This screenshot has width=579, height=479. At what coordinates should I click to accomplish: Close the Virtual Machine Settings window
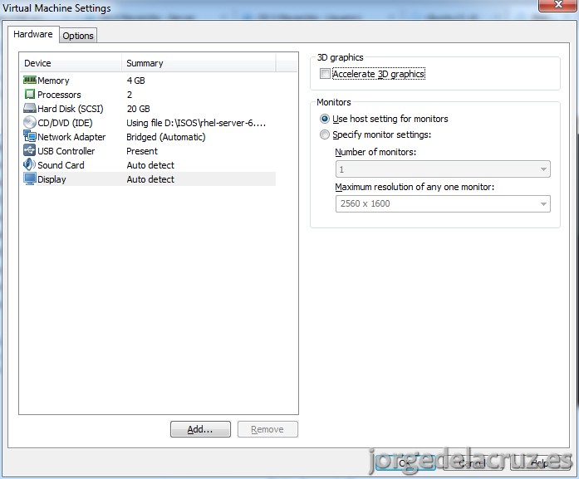coord(557,5)
